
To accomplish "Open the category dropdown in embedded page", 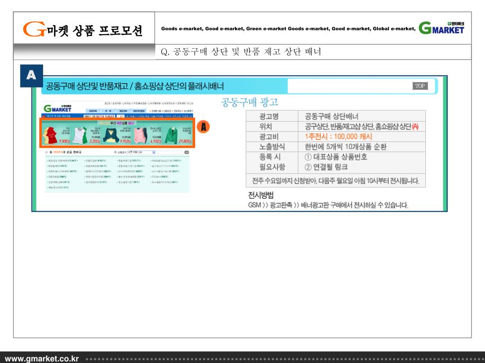I will point(141,152).
